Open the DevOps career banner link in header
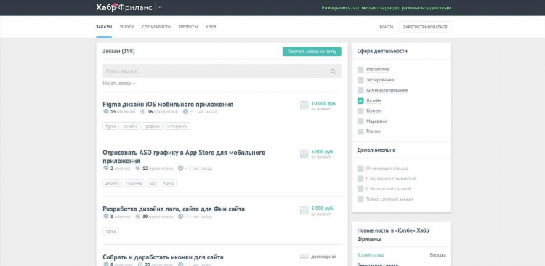Image resolution: width=545 pixels, height=266 pixels. (x=386, y=8)
